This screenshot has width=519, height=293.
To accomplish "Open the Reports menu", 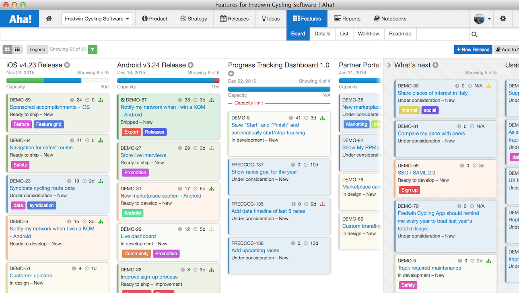I will pyautogui.click(x=347, y=19).
